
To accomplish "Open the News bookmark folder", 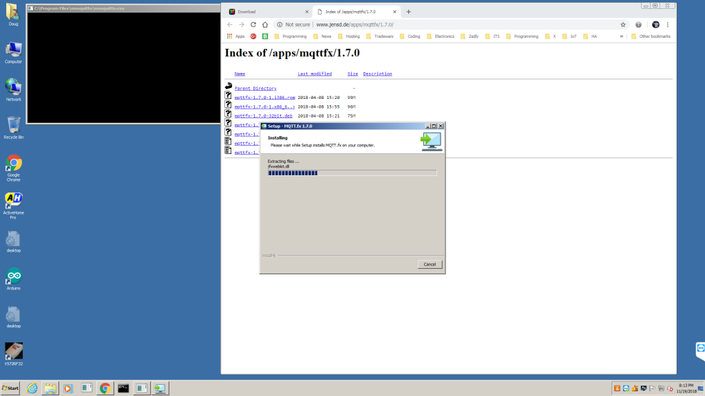I will point(322,36).
